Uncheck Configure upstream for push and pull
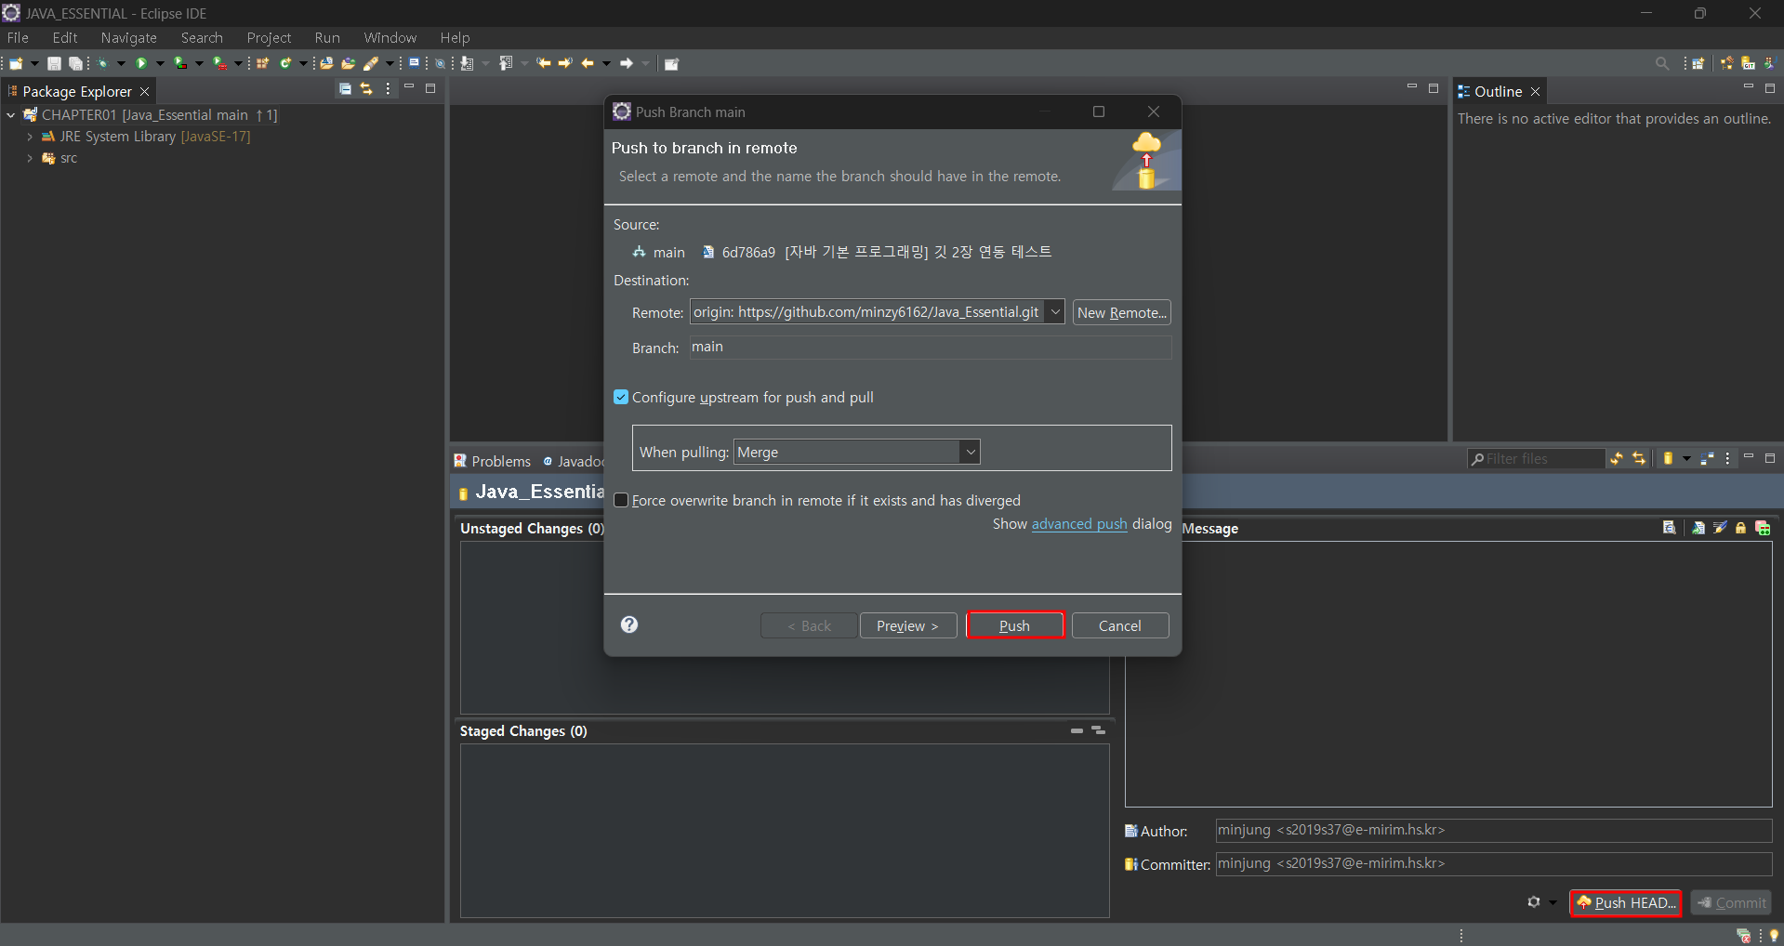Image resolution: width=1784 pixels, height=946 pixels. 621,397
